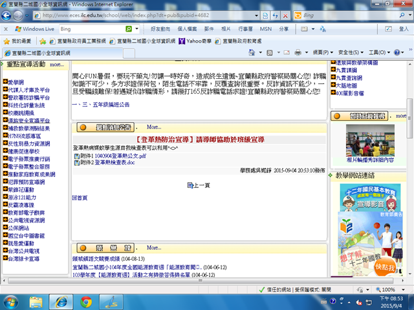Click the Windows Live translate icon
The height and width of the screenshot is (310, 414).
click(323, 29)
